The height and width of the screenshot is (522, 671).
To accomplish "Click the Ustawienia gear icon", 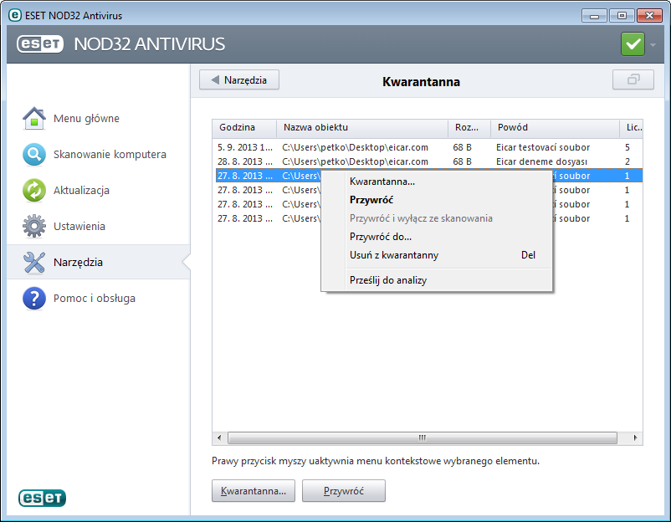I will [x=34, y=226].
